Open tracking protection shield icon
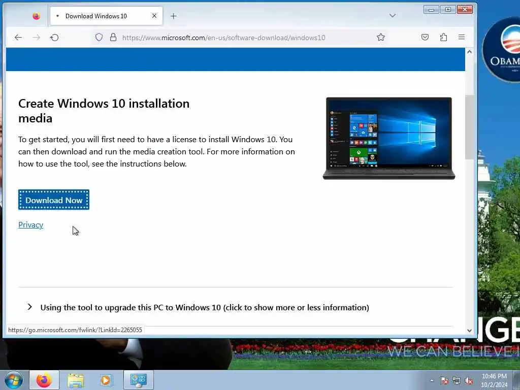Screen dimensions: 520x390 click(99, 37)
